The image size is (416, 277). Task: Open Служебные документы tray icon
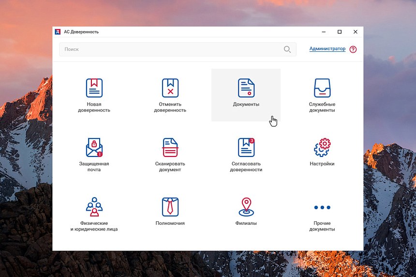pyautogui.click(x=322, y=88)
